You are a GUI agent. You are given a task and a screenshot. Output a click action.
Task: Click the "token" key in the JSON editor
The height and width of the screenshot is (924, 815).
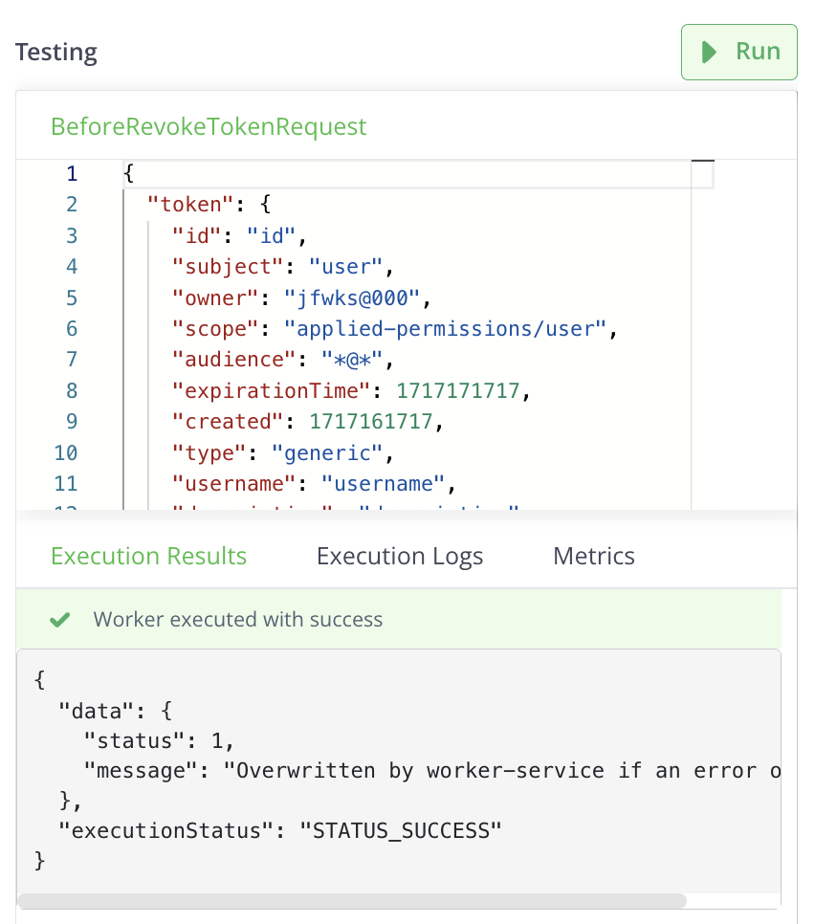pos(191,204)
